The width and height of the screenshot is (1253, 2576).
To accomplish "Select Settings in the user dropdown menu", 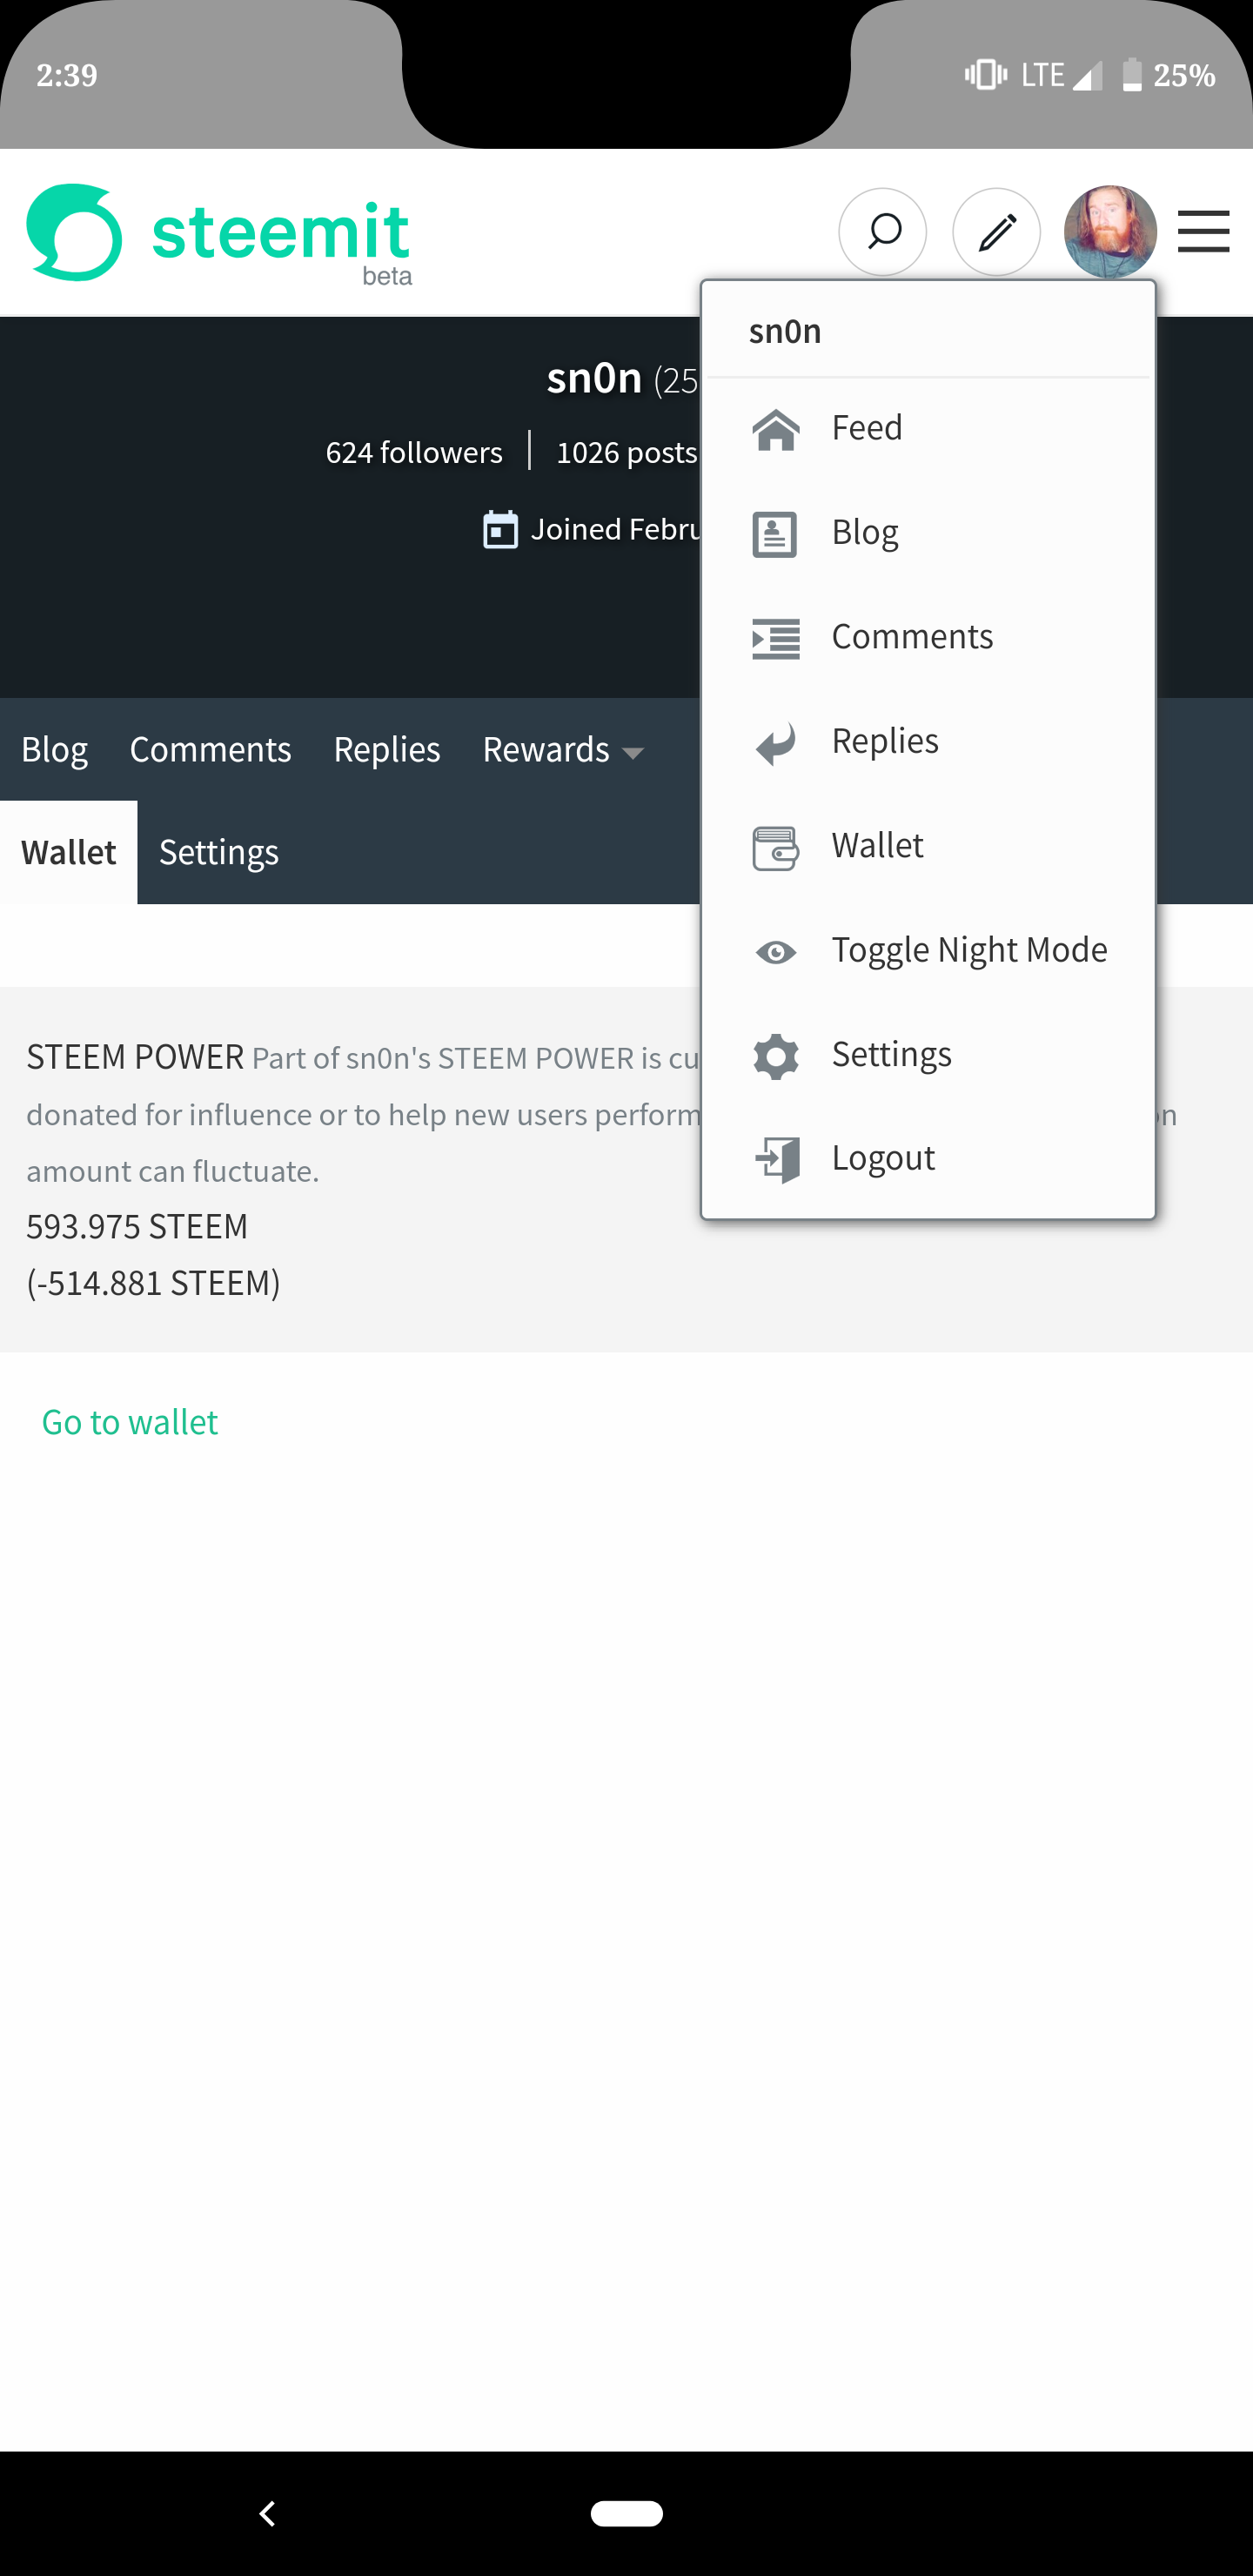I will (929, 1054).
